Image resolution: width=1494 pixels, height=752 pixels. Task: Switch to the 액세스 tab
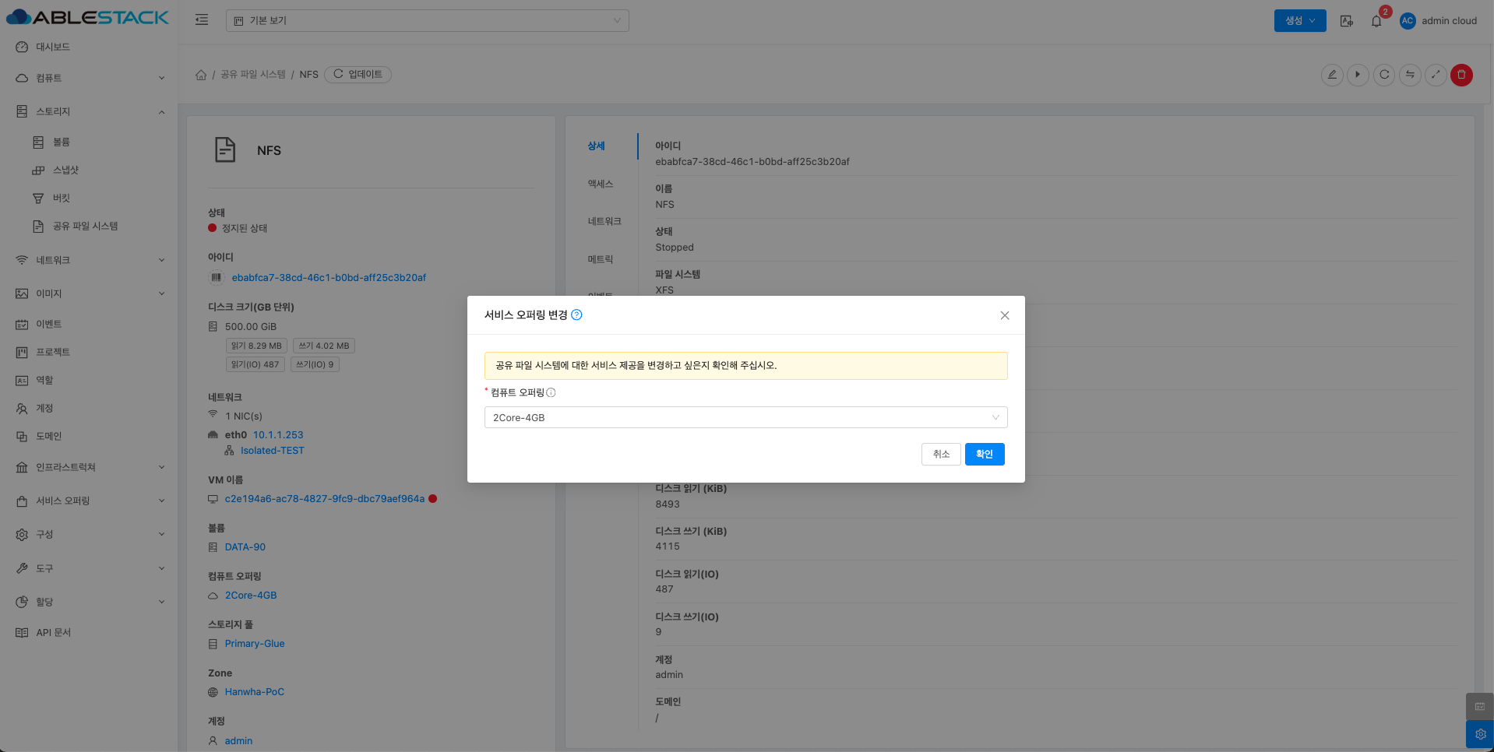click(600, 184)
